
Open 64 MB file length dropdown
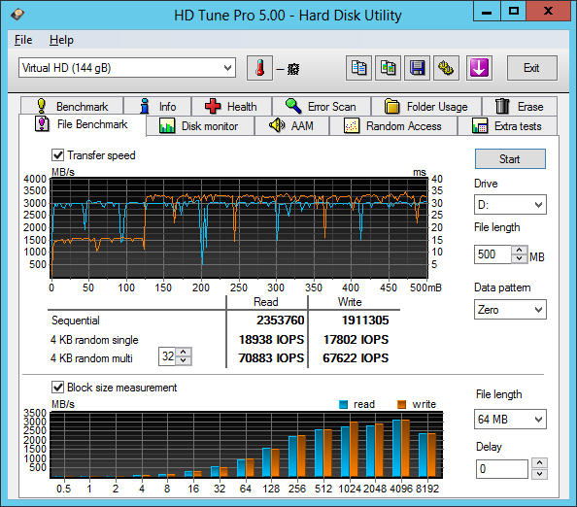538,419
